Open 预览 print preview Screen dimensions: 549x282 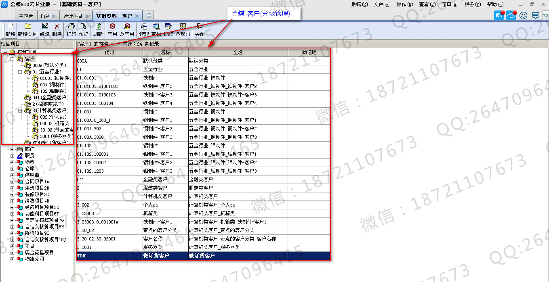[83, 27]
